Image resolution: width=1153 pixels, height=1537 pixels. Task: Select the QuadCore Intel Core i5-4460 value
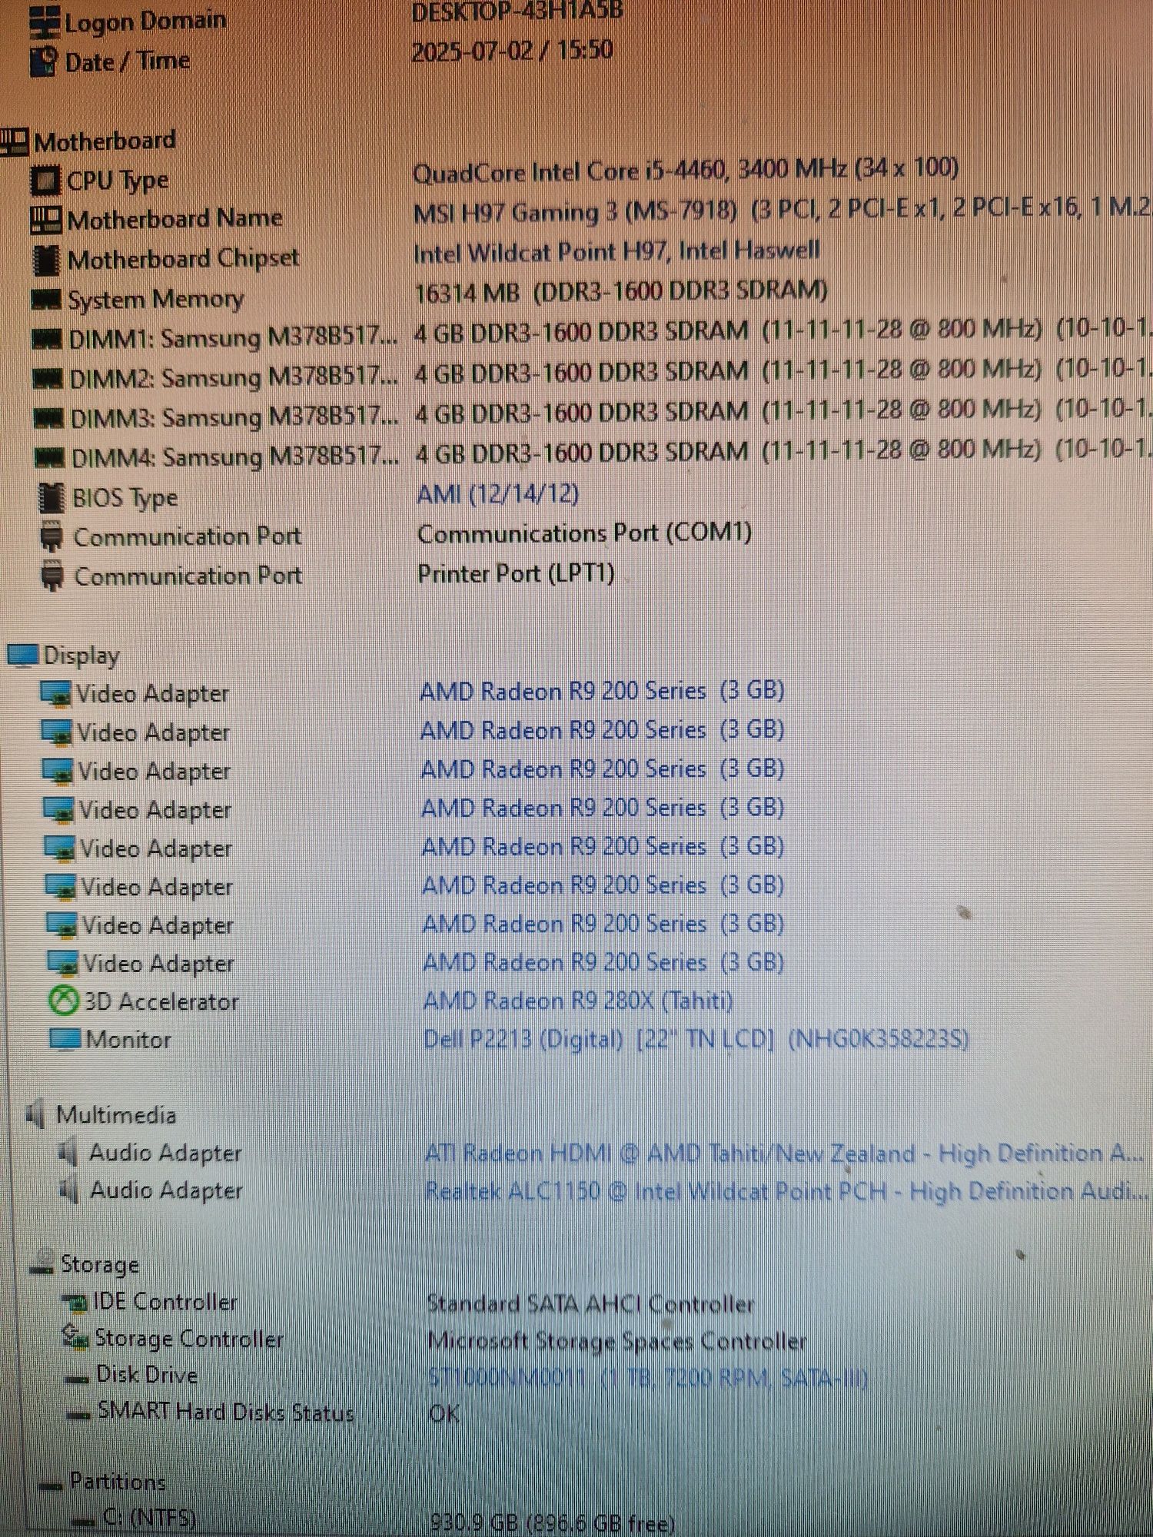(686, 171)
